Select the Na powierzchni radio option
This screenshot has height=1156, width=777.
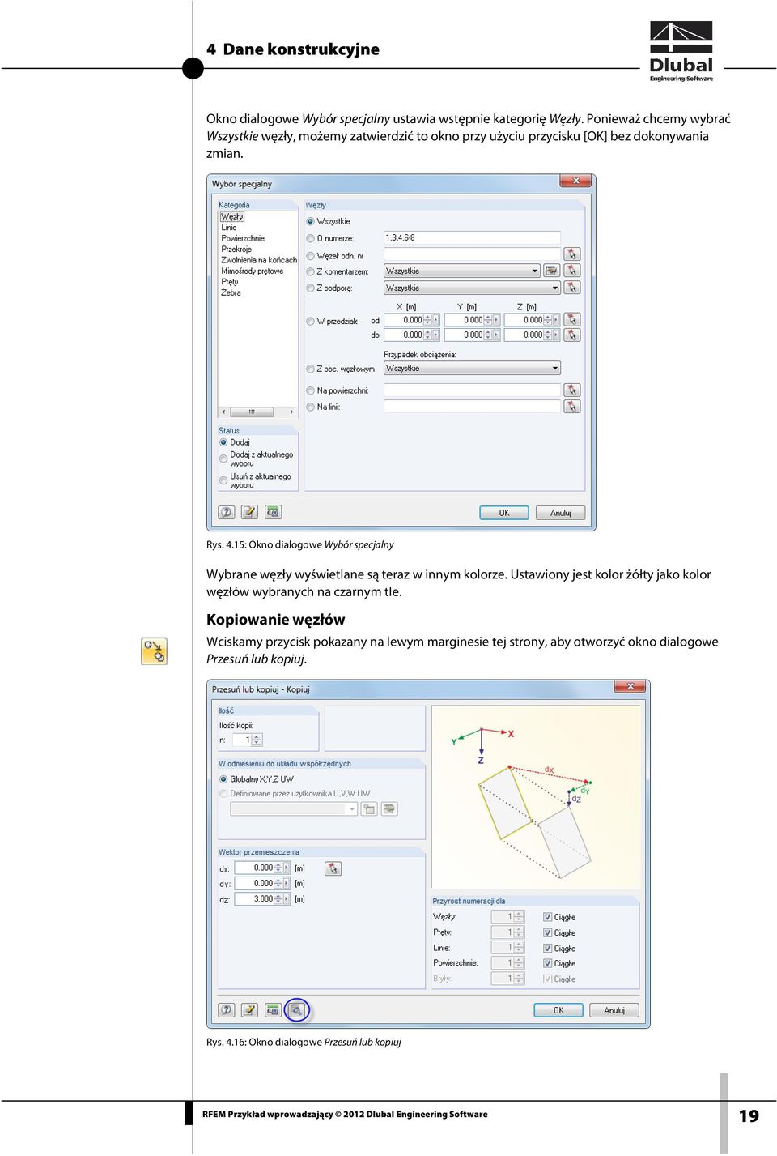[310, 390]
